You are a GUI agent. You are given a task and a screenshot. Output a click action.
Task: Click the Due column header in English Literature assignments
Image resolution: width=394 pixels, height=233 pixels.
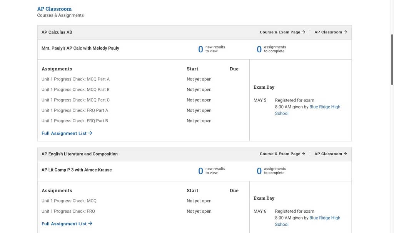(x=234, y=191)
